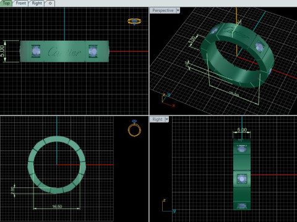This screenshot has height=222, width=297.
Task: Select the gemstone left of the Cartier text
Action: point(36,51)
